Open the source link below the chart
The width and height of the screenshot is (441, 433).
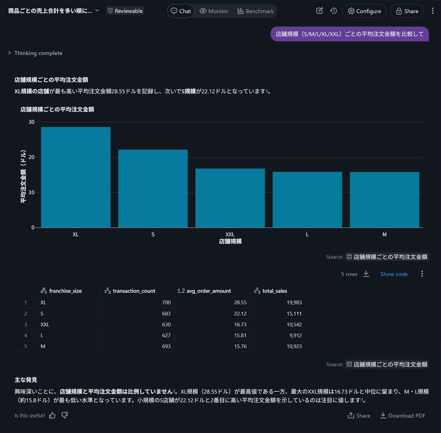(387, 257)
